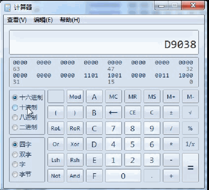Click the Not bitwise button

tap(56, 175)
